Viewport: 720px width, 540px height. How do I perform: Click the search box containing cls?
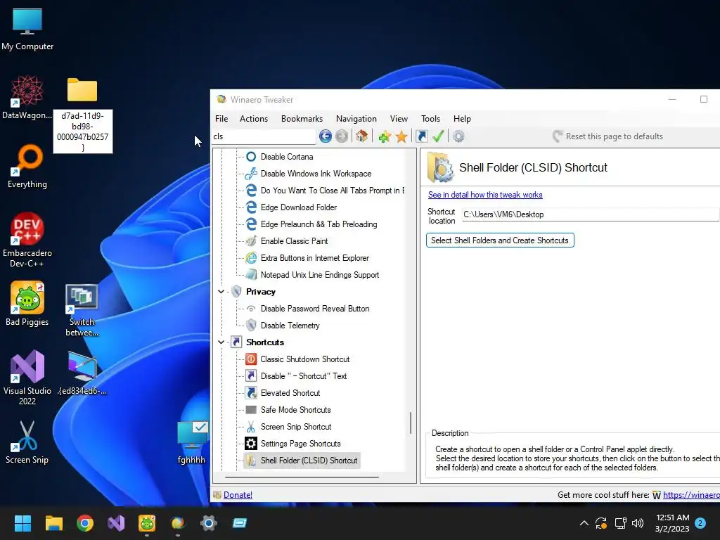point(264,136)
